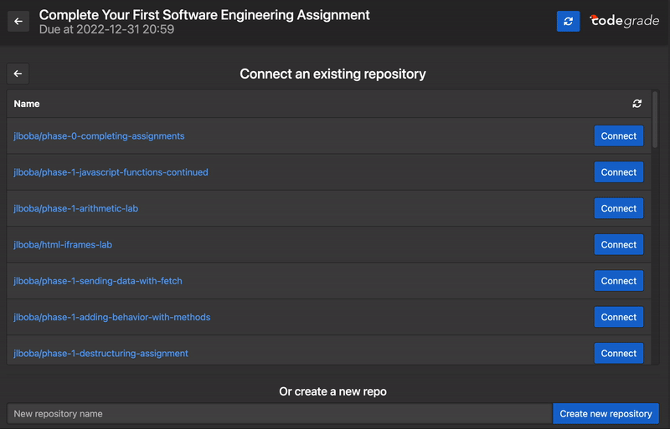Open jlboba/phase-0-completing-assignments link
Image resolution: width=670 pixels, height=429 pixels.
tap(99, 136)
